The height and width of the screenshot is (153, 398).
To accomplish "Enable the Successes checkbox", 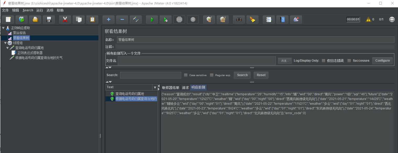I will coord(349,61).
